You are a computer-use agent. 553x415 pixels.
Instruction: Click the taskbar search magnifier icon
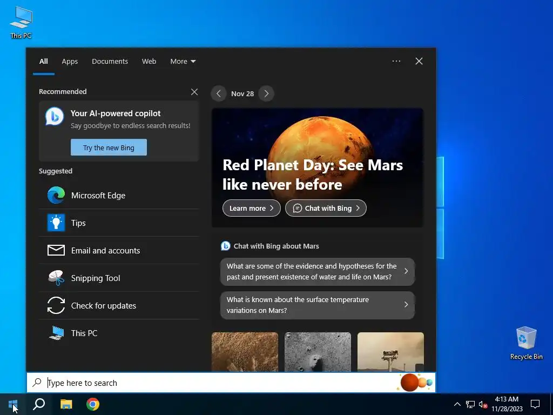39,404
